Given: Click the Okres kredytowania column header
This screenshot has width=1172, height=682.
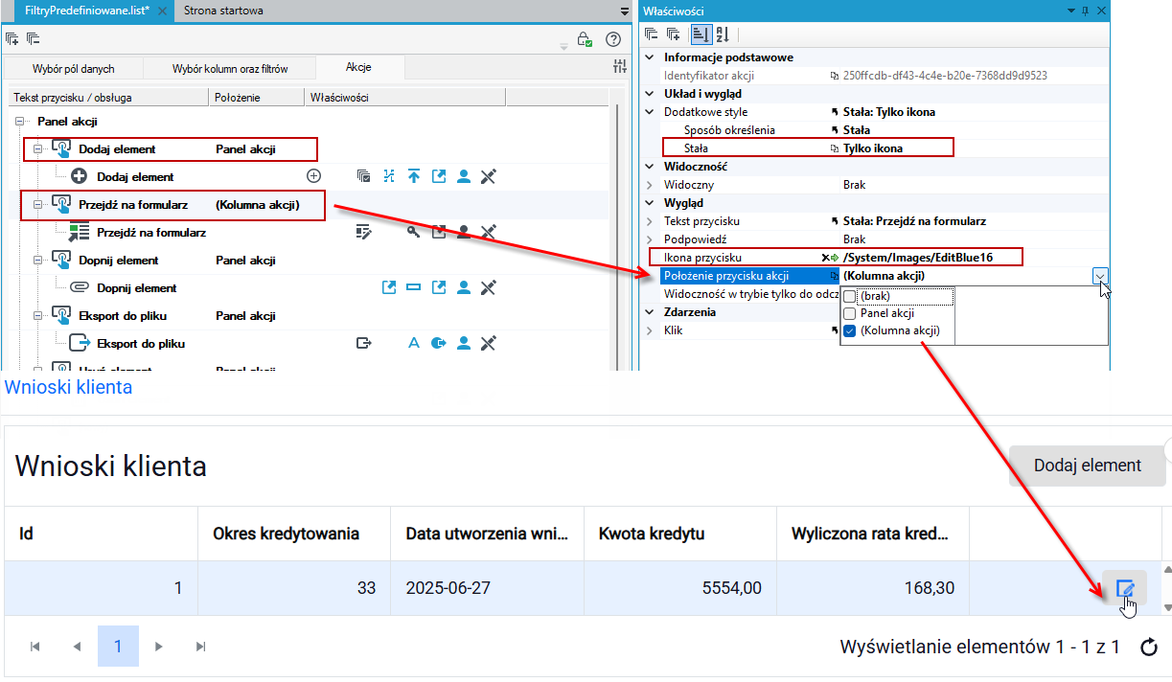Looking at the screenshot, I should 294,534.
